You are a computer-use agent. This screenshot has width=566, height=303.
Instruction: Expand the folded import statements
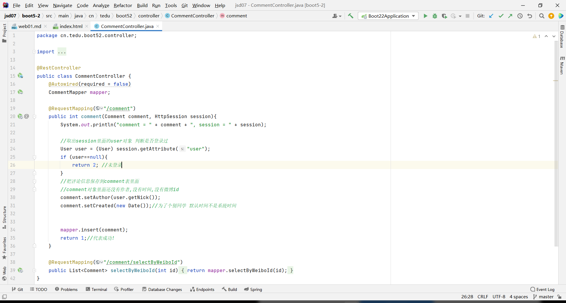click(34, 52)
